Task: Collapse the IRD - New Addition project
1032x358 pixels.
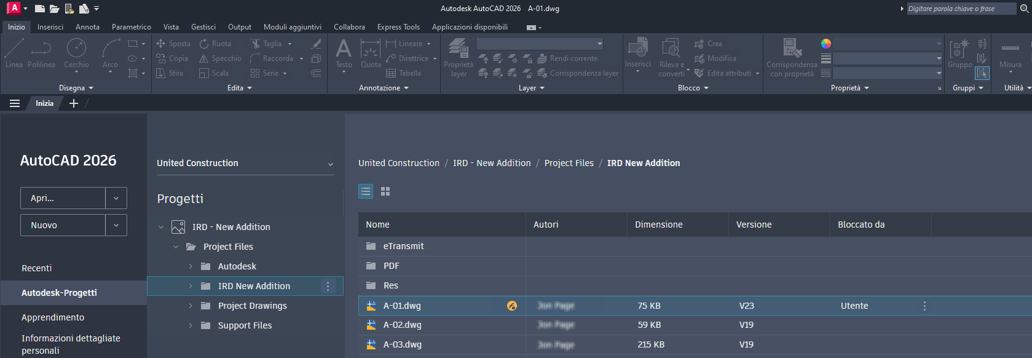Action: [x=161, y=227]
